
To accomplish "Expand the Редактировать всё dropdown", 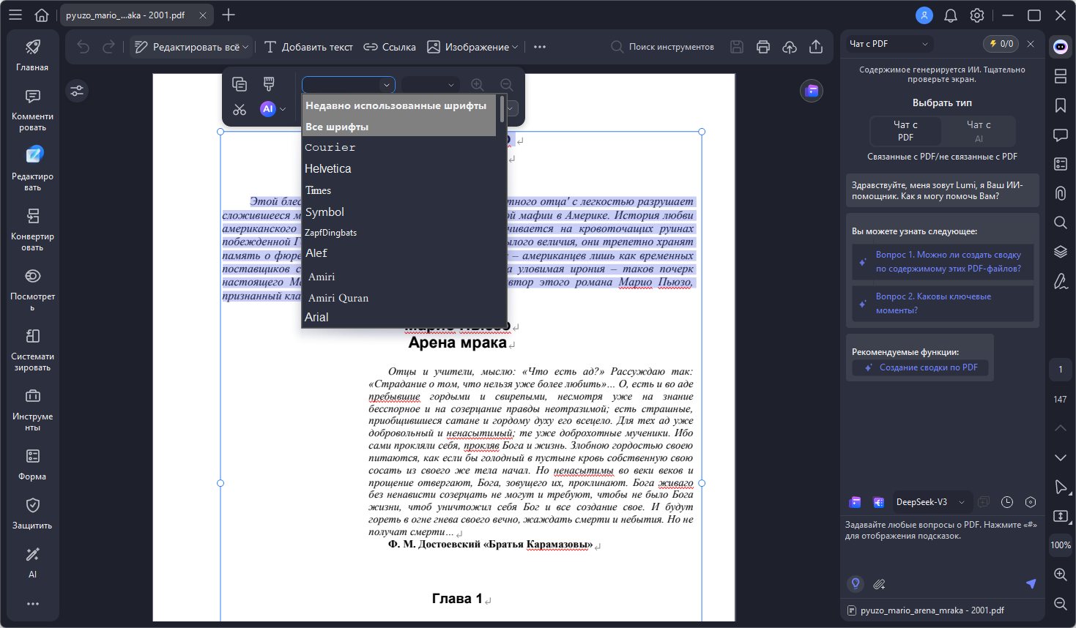I will (245, 47).
